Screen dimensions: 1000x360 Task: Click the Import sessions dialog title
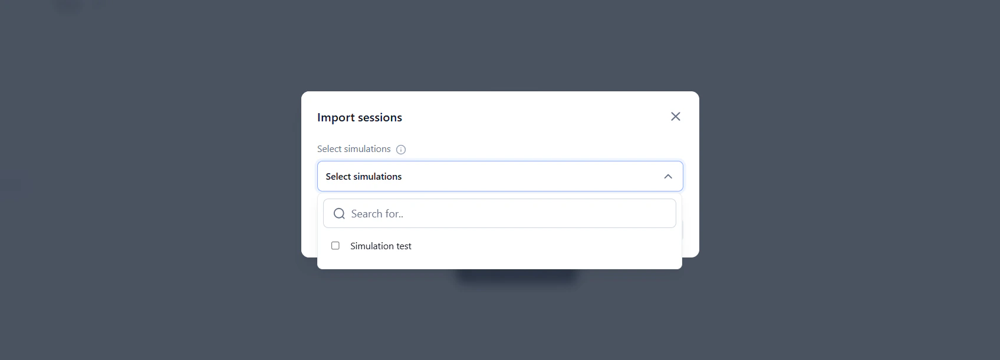click(360, 117)
